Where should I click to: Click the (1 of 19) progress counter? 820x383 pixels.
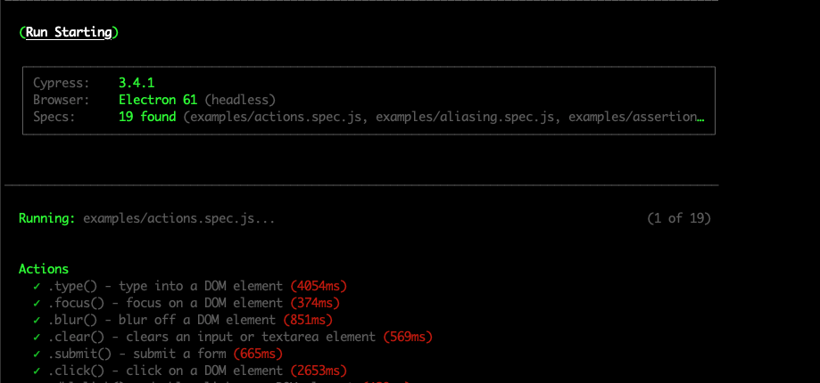pyautogui.click(x=678, y=218)
